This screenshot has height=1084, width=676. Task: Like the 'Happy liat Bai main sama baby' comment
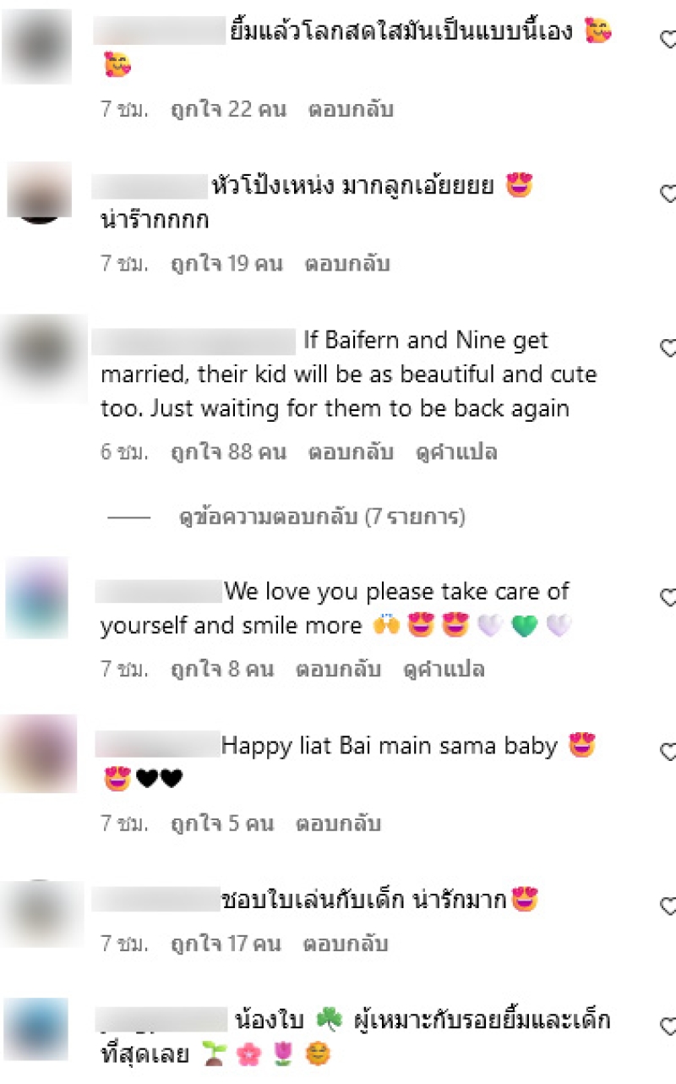pyautogui.click(x=668, y=752)
